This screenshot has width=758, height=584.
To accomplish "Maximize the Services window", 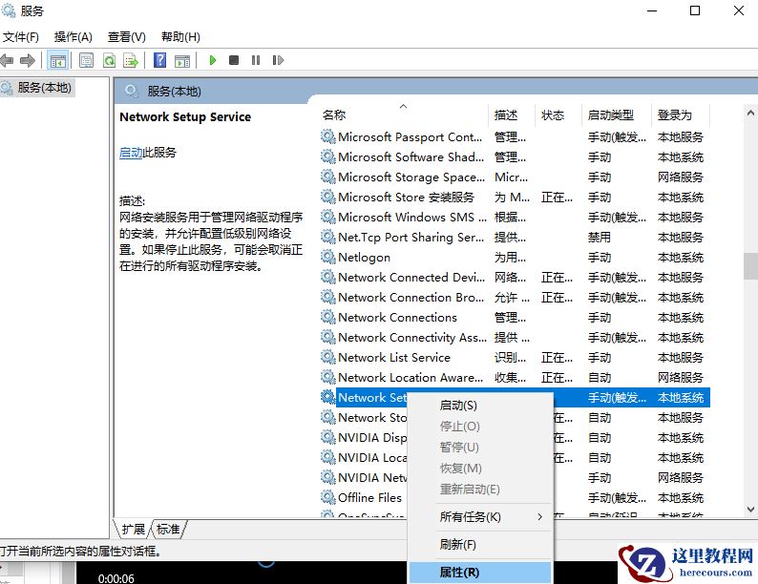I will [695, 10].
